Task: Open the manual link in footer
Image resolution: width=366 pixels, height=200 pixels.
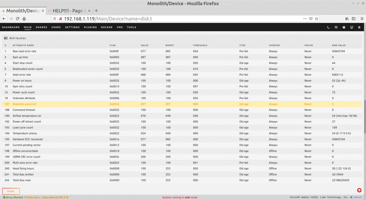Action: coord(358,197)
